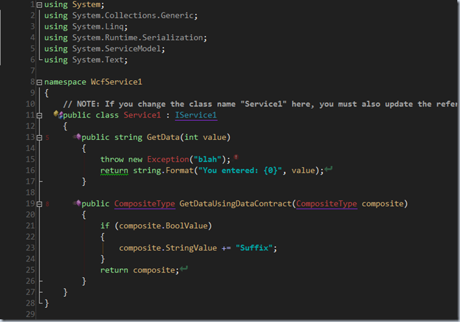Click the red metric number 5 beside line 13
Screen dimensions: 460x322
pos(47,138)
